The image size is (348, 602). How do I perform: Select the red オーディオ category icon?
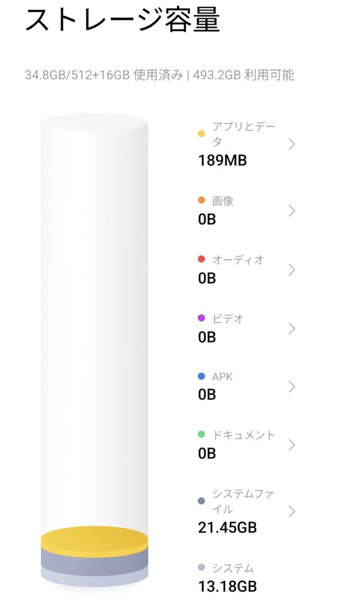click(x=202, y=258)
